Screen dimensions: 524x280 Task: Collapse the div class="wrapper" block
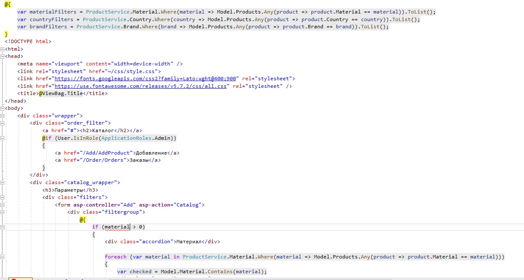[x=3, y=116]
